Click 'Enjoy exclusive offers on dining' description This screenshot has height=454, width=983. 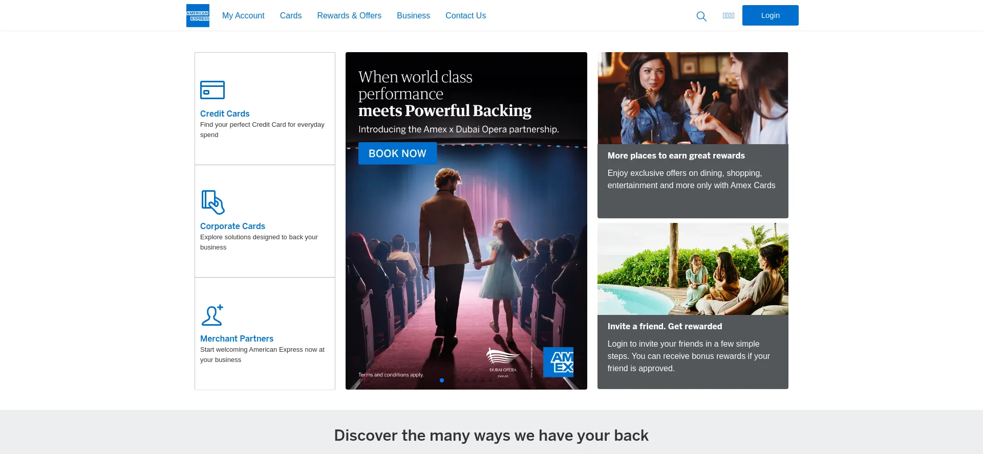691,179
